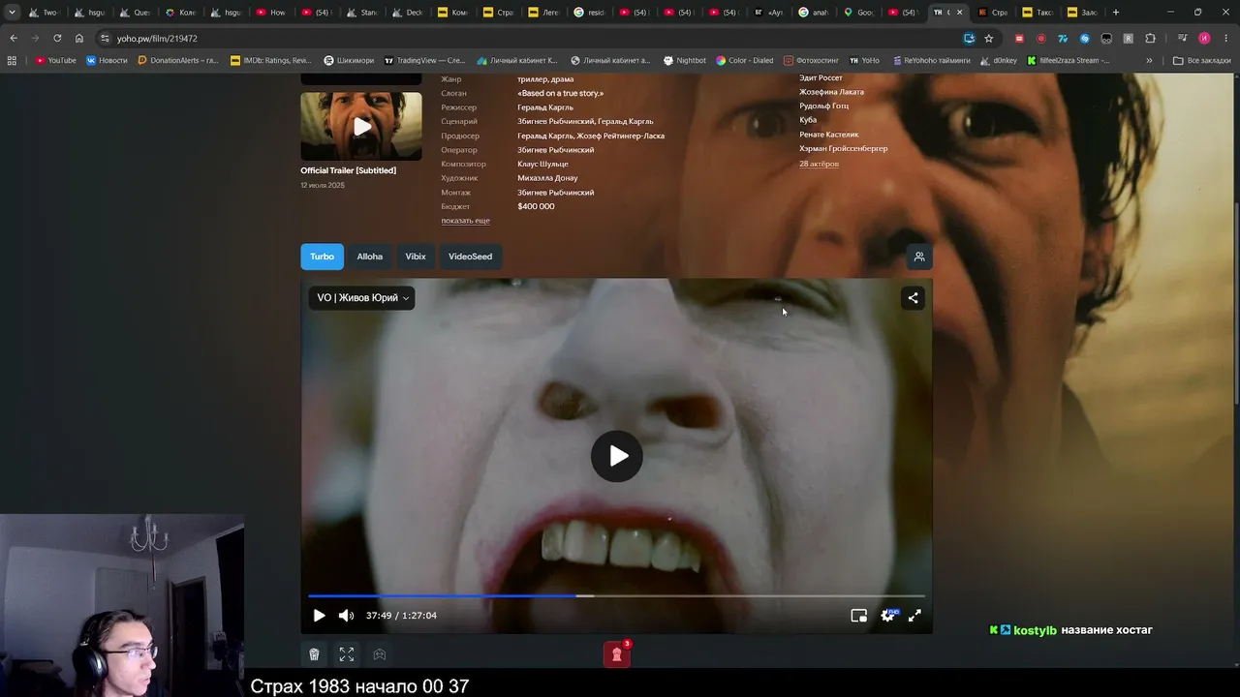This screenshot has height=697, width=1240.
Task: Open actor Рудольф Готц page
Action: pos(823,106)
